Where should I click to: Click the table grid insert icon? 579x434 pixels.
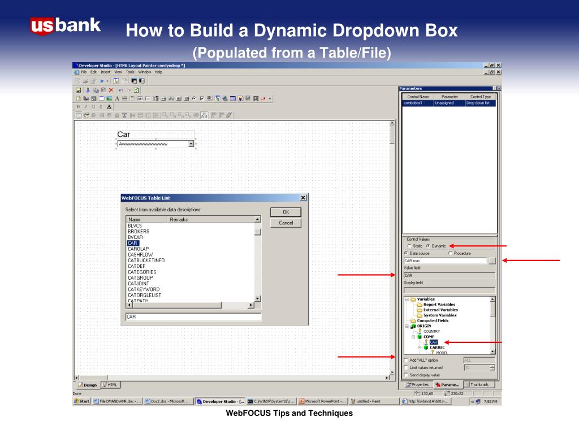233,98
